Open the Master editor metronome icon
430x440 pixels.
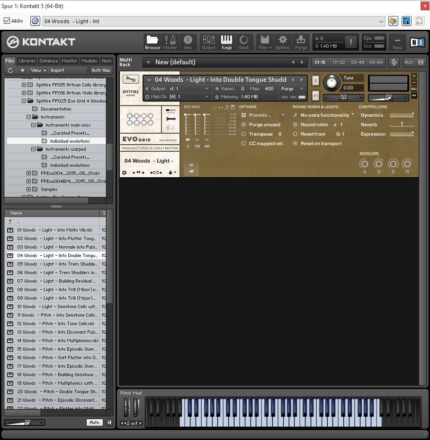pyautogui.click(x=170, y=43)
